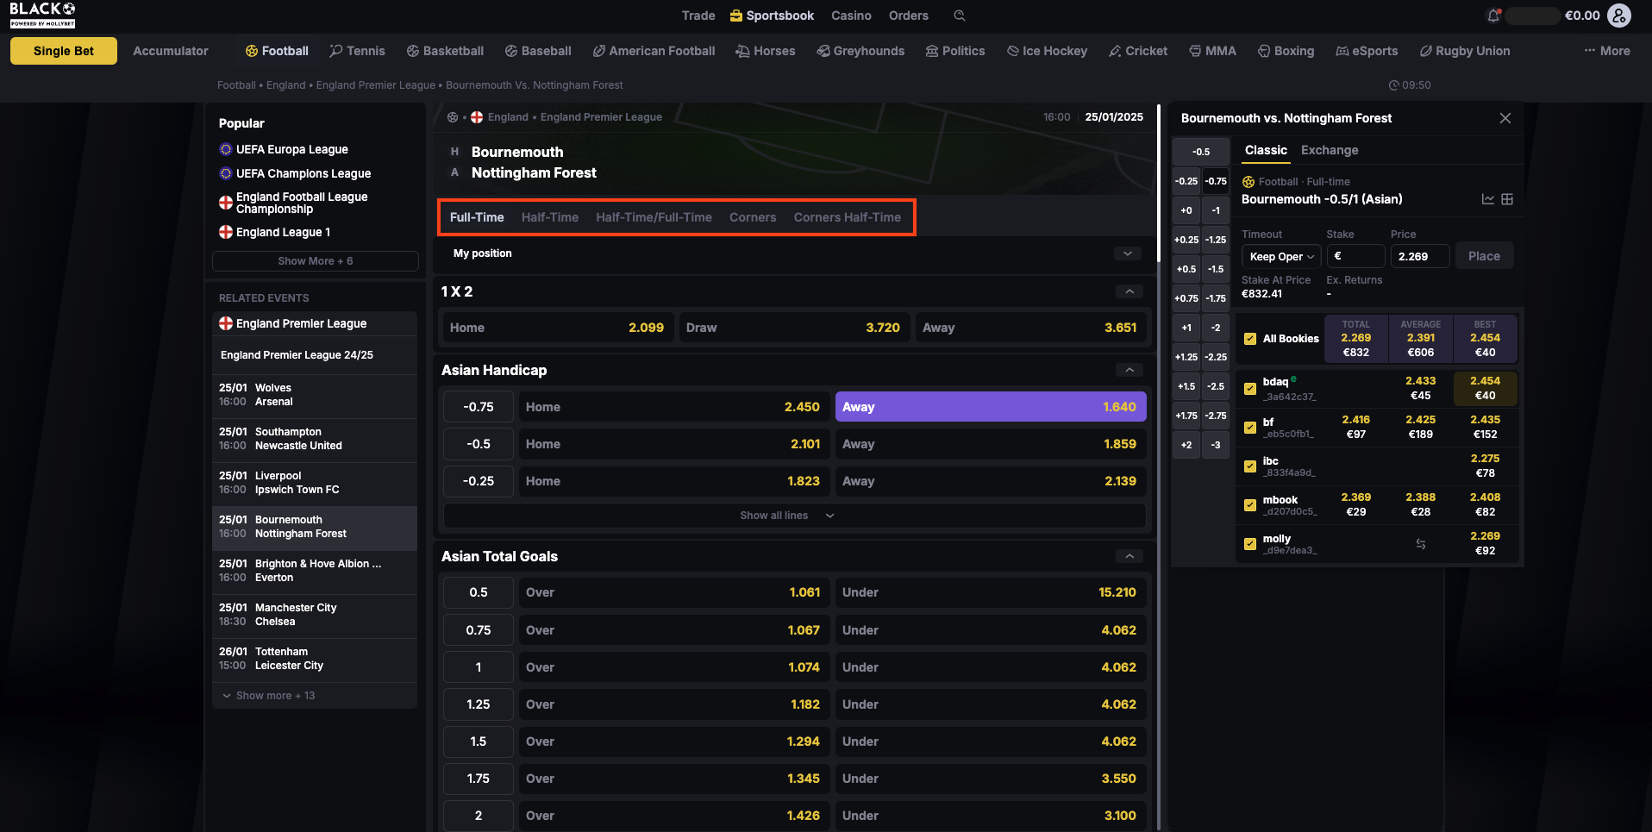1652x832 pixels.
Task: Switch to the Corners tab
Action: click(752, 217)
